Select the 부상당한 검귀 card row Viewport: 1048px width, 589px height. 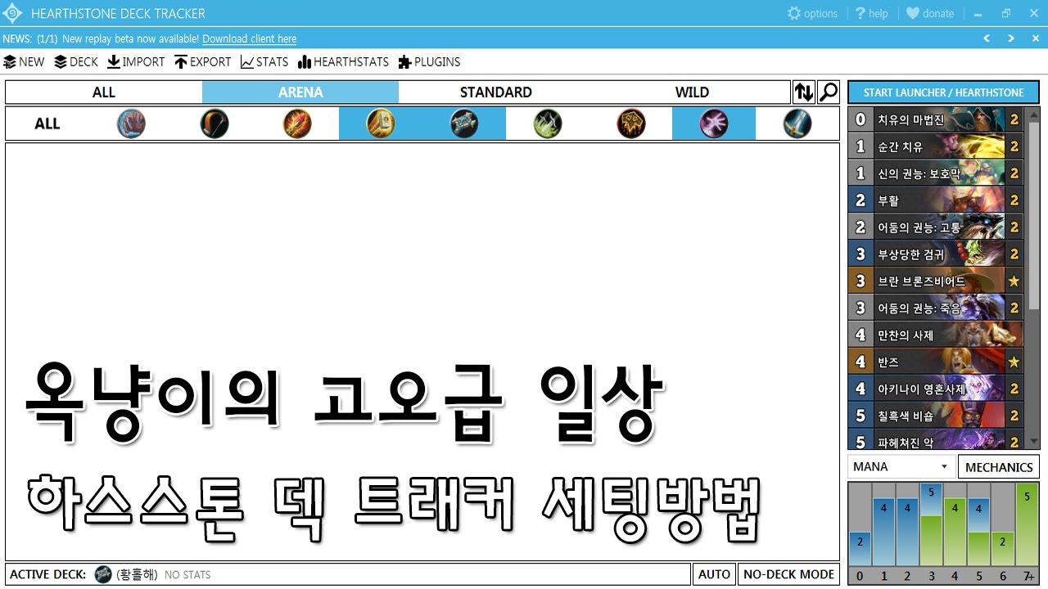click(936, 254)
